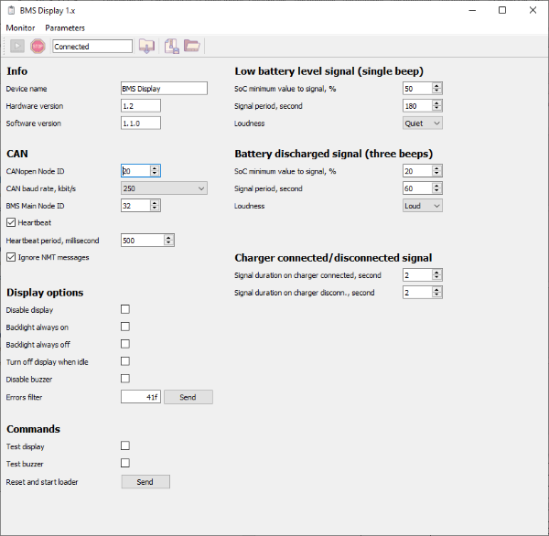Close the BMS Display window
The height and width of the screenshot is (536, 549).
533,10
